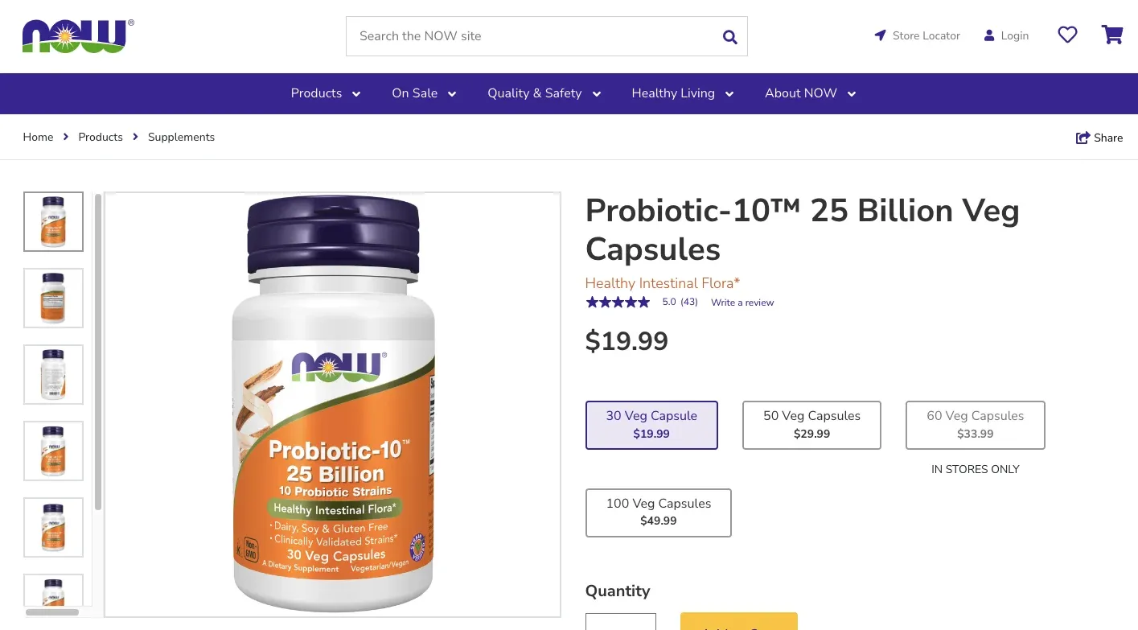The image size is (1138, 630).
Task: Open the shopping cart icon
Action: pyautogui.click(x=1112, y=35)
